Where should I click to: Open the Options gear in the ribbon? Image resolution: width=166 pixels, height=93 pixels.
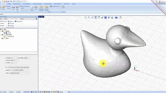63,7
